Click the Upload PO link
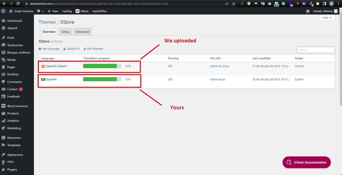 pos(72,49)
